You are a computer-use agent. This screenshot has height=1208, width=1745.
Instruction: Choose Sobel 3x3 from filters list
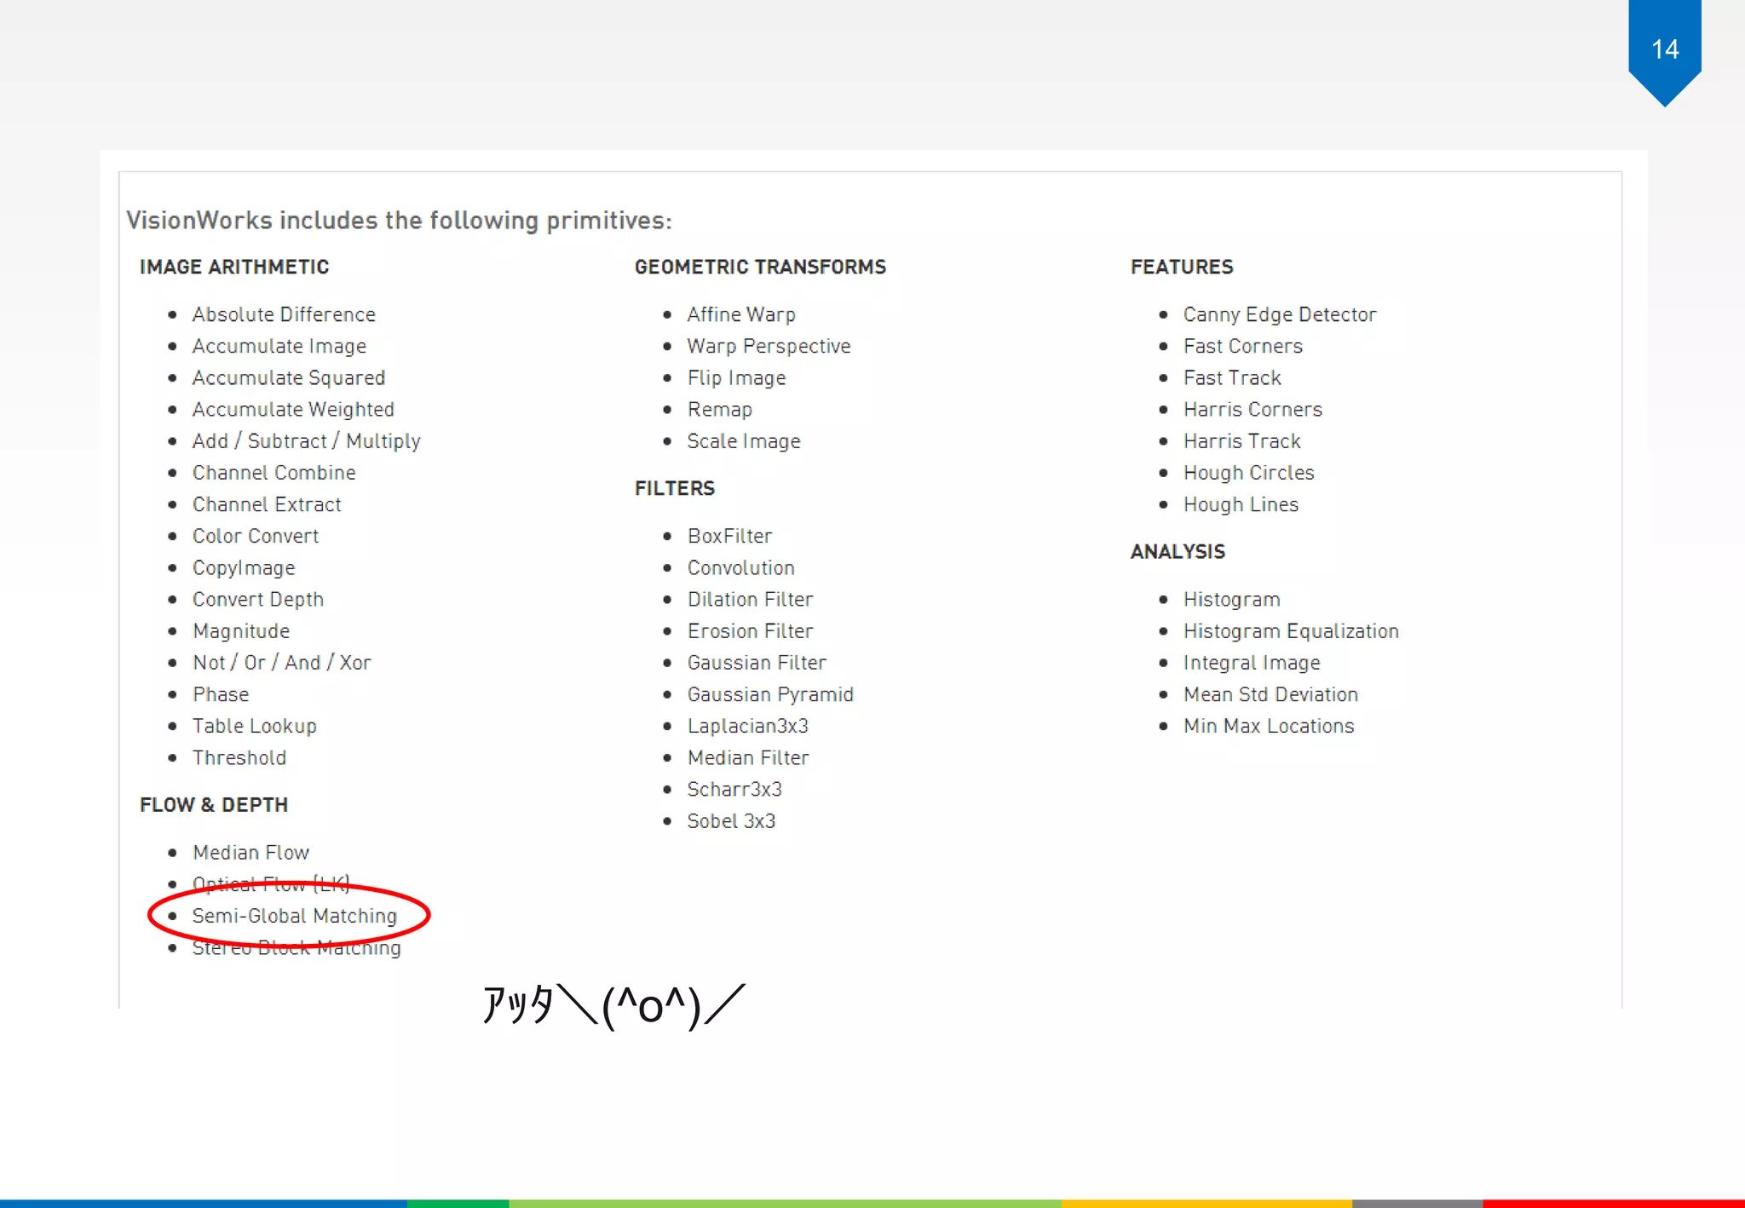[x=731, y=821]
